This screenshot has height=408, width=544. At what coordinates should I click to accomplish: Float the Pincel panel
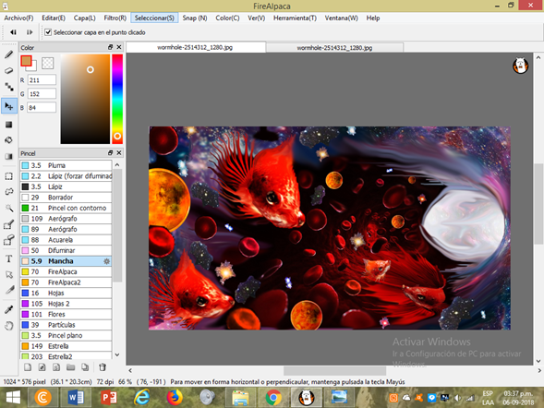[x=110, y=153]
